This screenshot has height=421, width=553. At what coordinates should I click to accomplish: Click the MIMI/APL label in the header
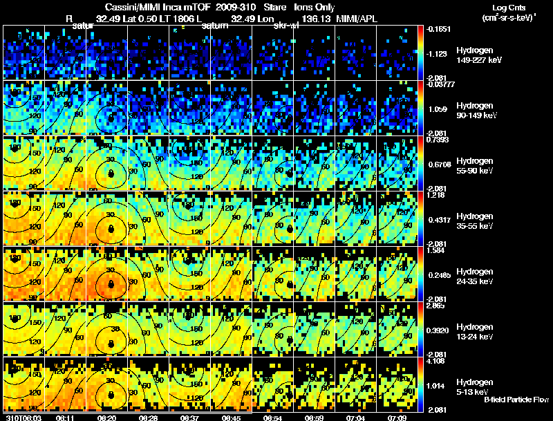pyautogui.click(x=357, y=19)
